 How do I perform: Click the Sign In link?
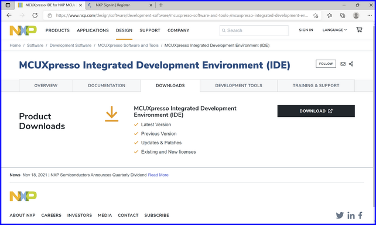[306, 30]
